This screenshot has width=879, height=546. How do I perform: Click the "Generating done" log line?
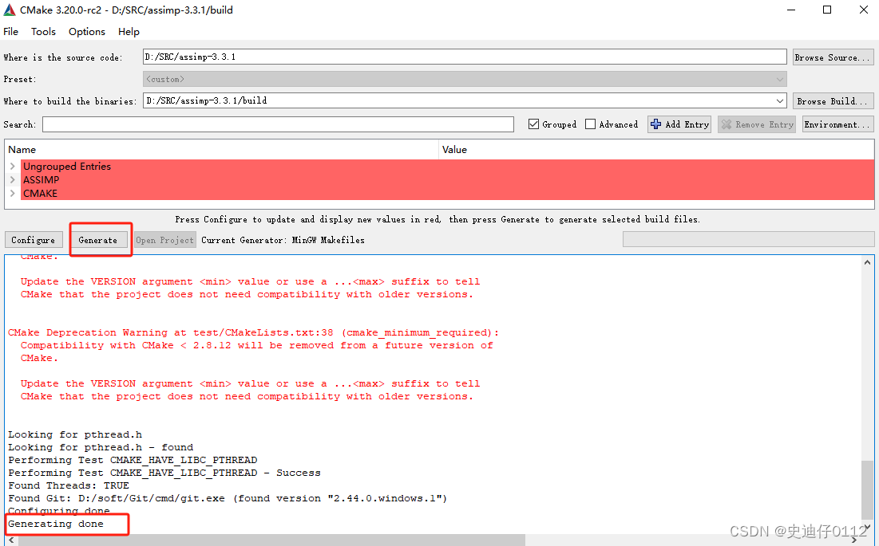(x=56, y=524)
